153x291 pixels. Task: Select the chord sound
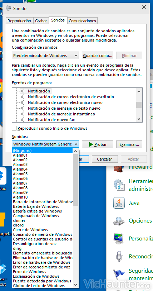43,225
